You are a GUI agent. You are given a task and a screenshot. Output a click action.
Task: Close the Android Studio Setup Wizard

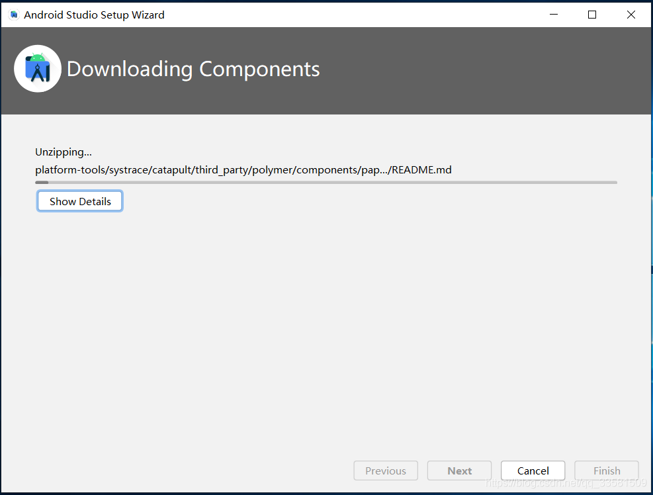[631, 15]
